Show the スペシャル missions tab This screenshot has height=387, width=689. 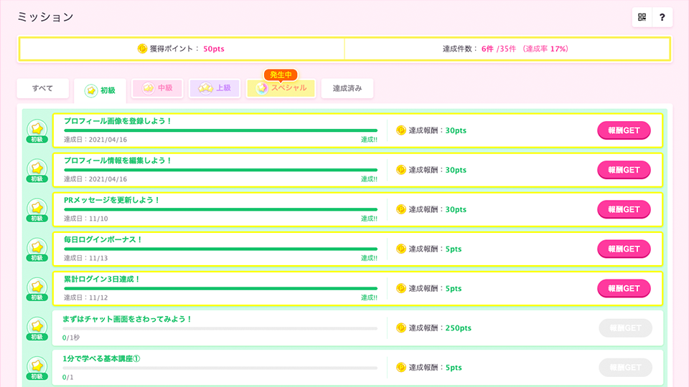coord(281,88)
